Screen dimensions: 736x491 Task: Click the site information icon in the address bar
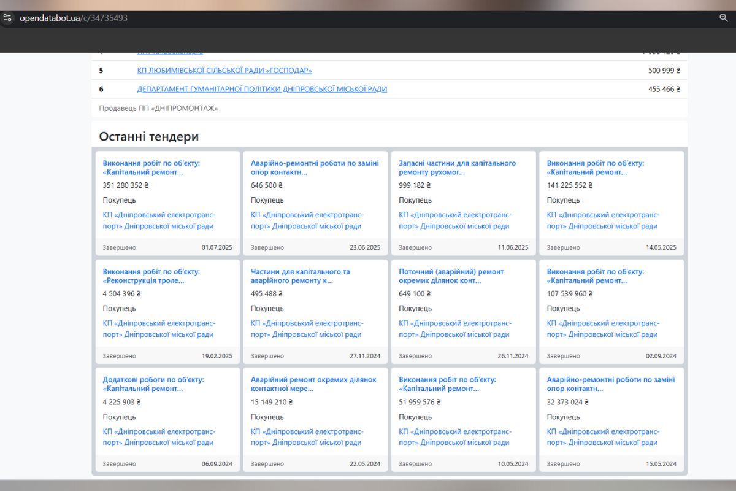(7, 18)
